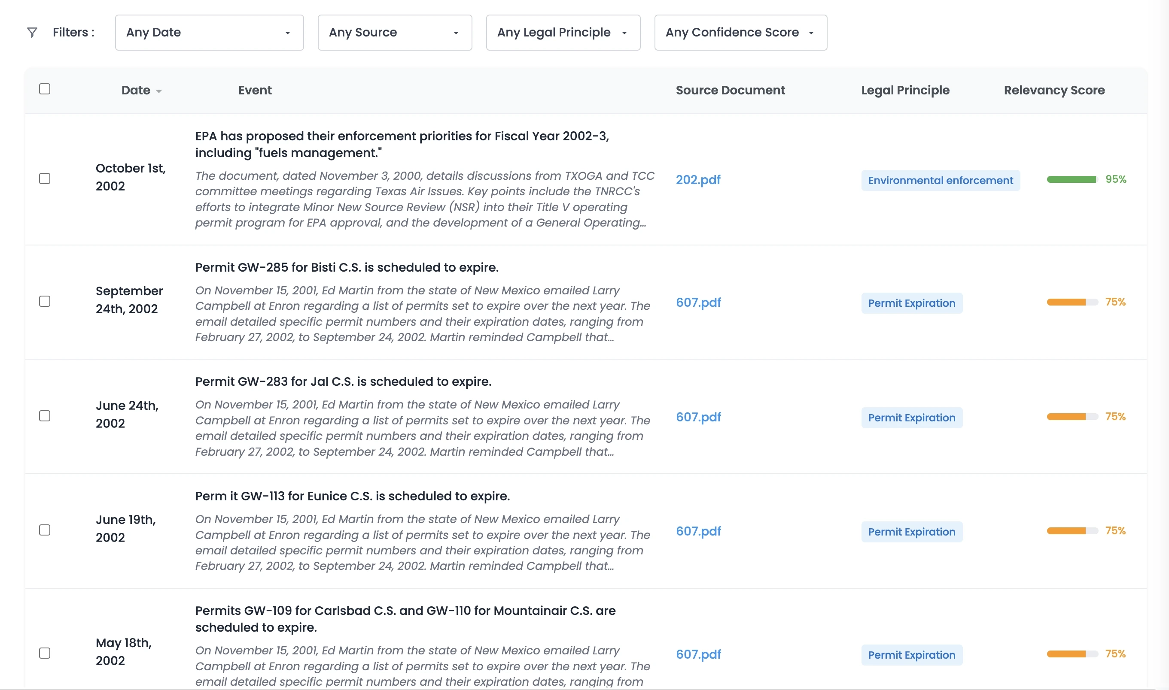Image resolution: width=1169 pixels, height=690 pixels.
Task: Select the October 1st, 2002 row checkbox
Action: click(x=45, y=179)
